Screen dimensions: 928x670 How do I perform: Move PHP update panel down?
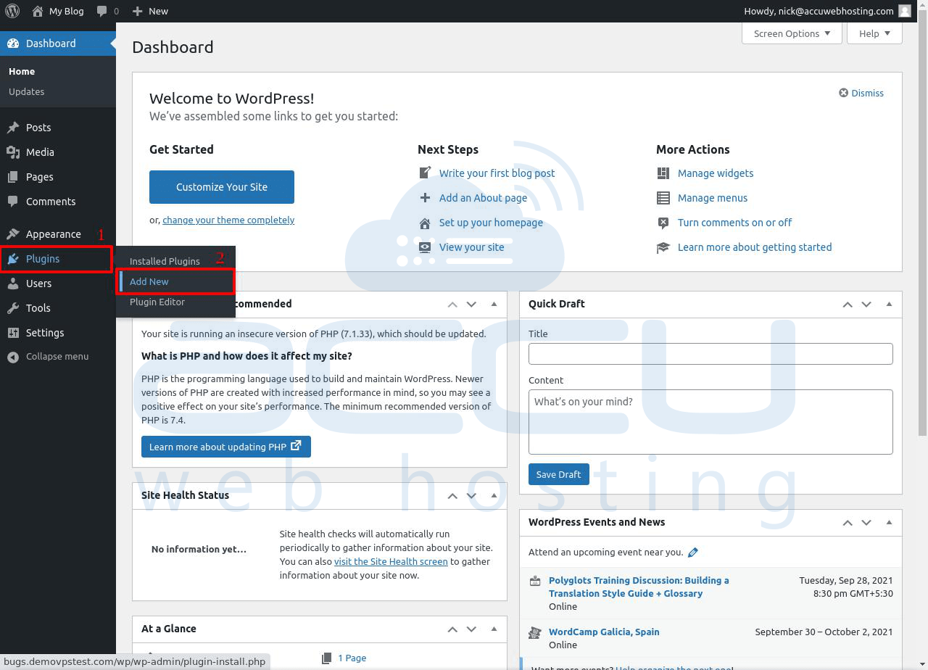(x=471, y=305)
